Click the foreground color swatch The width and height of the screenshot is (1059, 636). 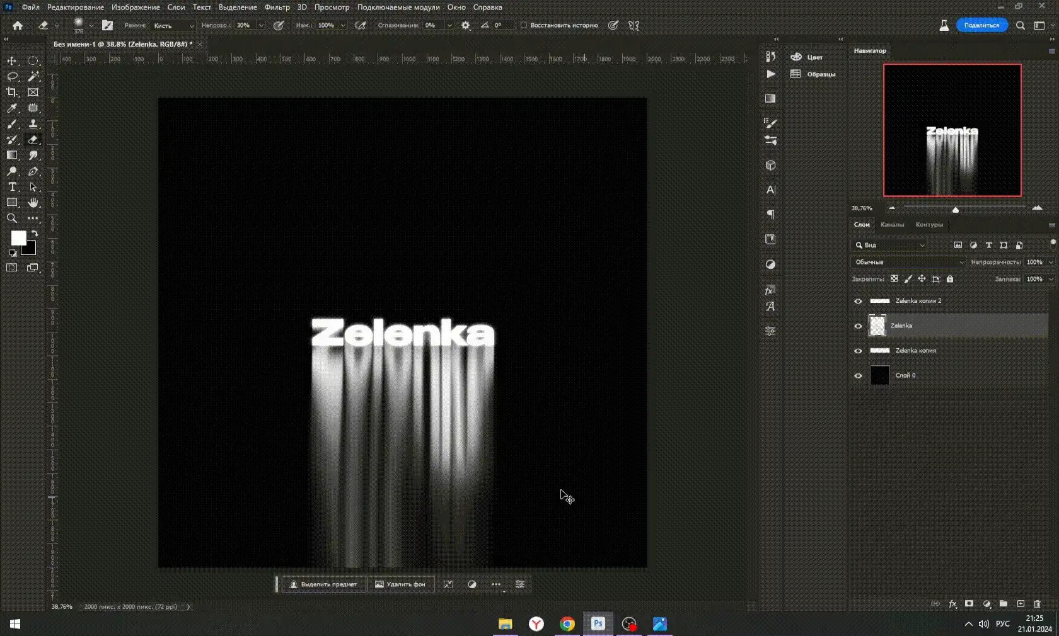click(18, 238)
